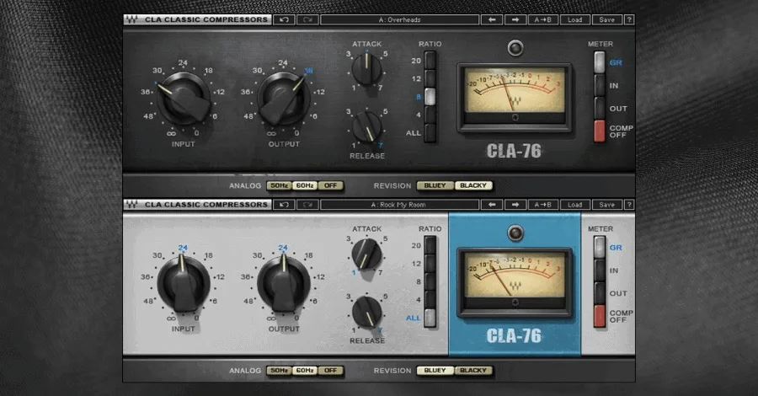Select ratio 4 on Bluey CLA-76

click(430, 300)
